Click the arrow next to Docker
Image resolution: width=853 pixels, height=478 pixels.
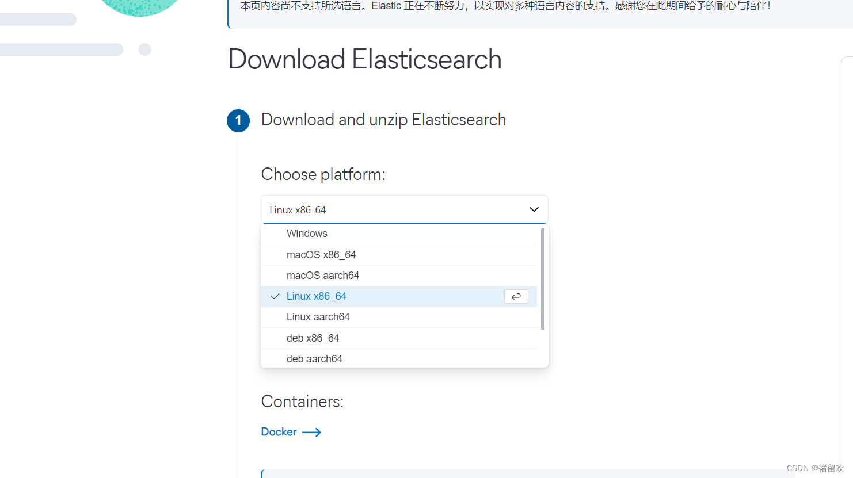click(311, 433)
